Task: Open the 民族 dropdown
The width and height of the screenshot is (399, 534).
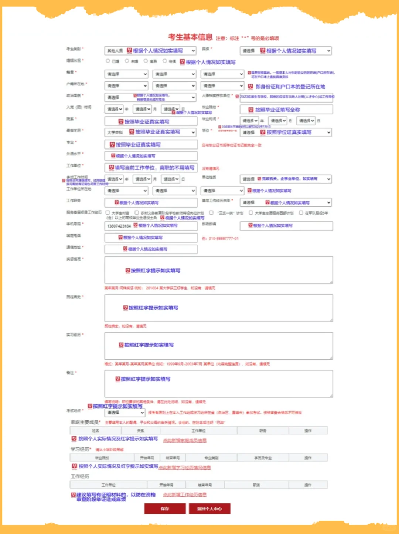Action: click(x=286, y=51)
